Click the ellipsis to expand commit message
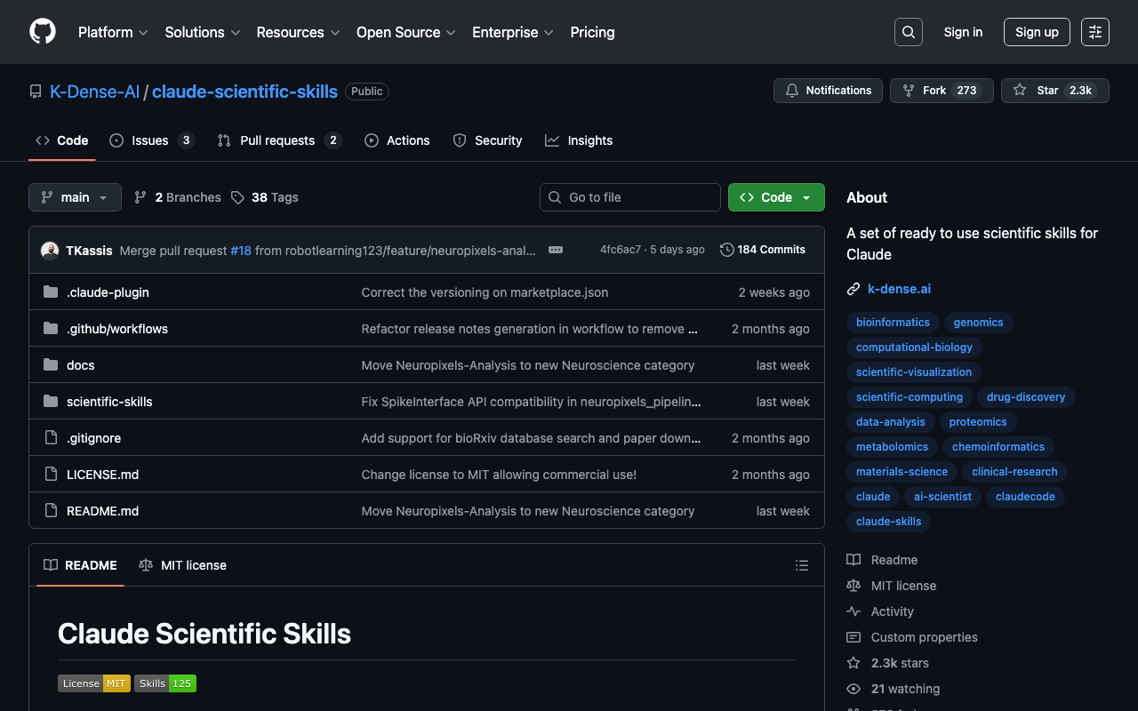This screenshot has width=1138, height=711. [x=556, y=250]
